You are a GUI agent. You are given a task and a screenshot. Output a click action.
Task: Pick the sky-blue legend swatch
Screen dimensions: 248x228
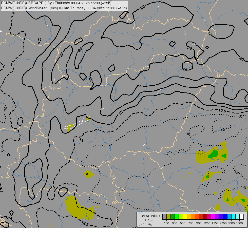click(x=229, y=217)
